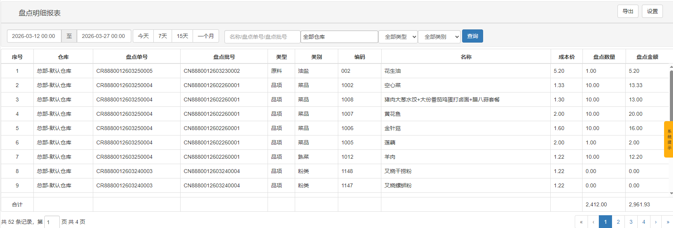The height and width of the screenshot is (228, 673).
Task: Click the end date field 2026-03-27
Action: point(104,36)
